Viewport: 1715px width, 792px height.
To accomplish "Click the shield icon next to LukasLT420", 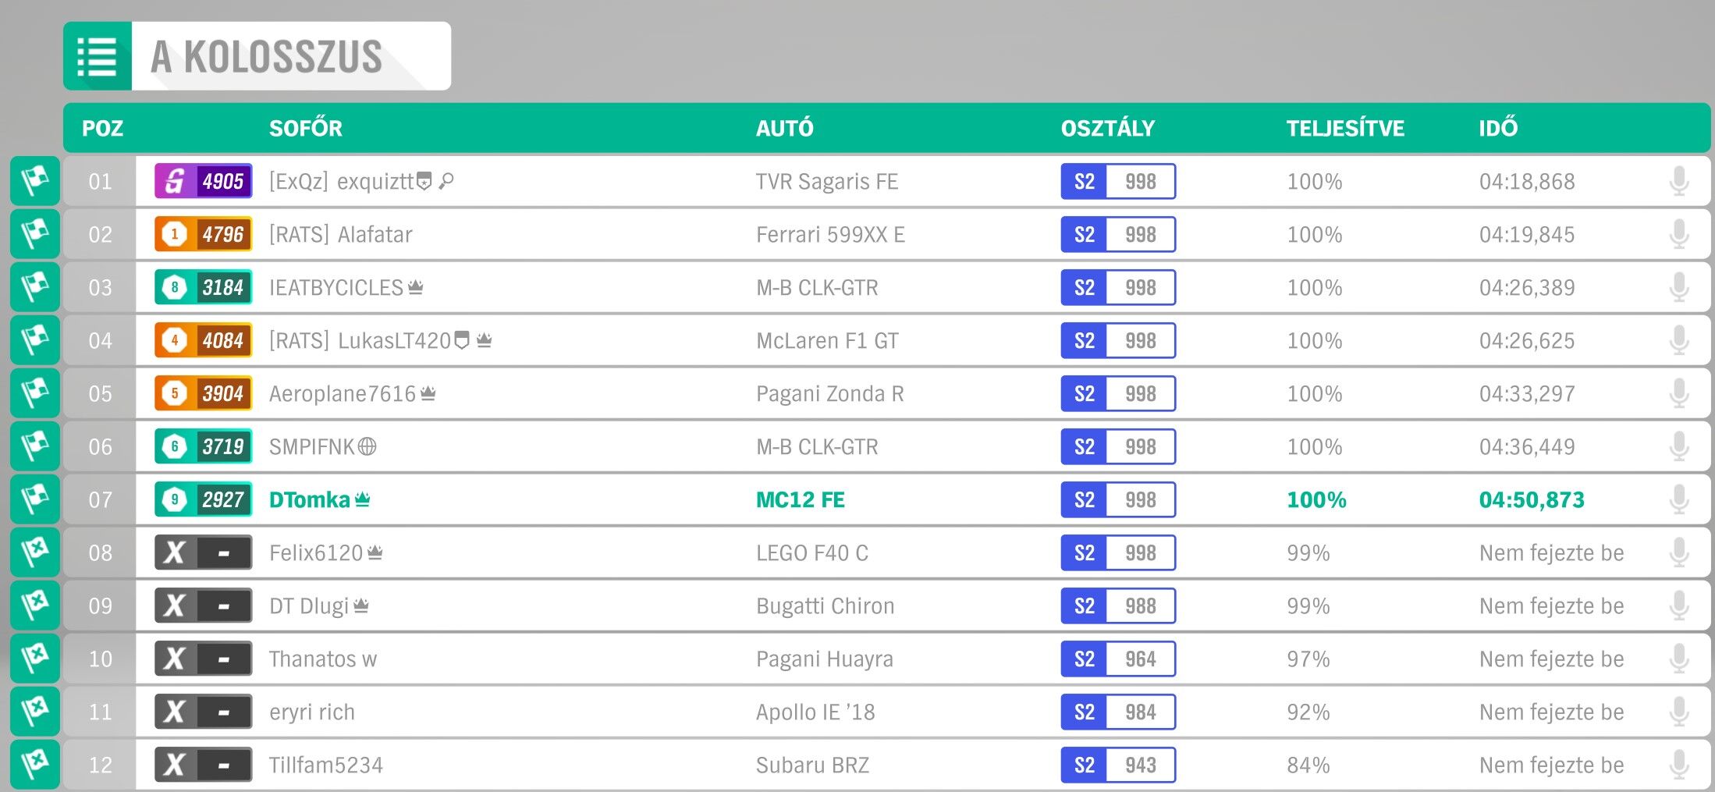I will point(462,340).
